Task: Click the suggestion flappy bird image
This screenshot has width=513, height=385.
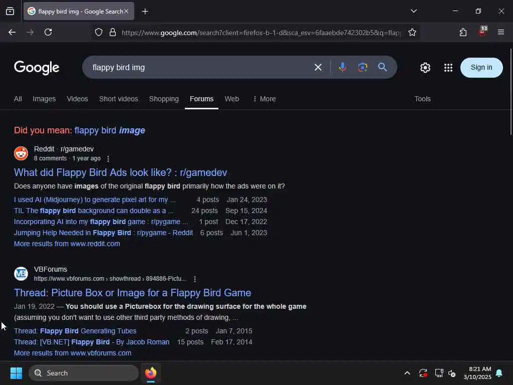Action: [x=110, y=130]
